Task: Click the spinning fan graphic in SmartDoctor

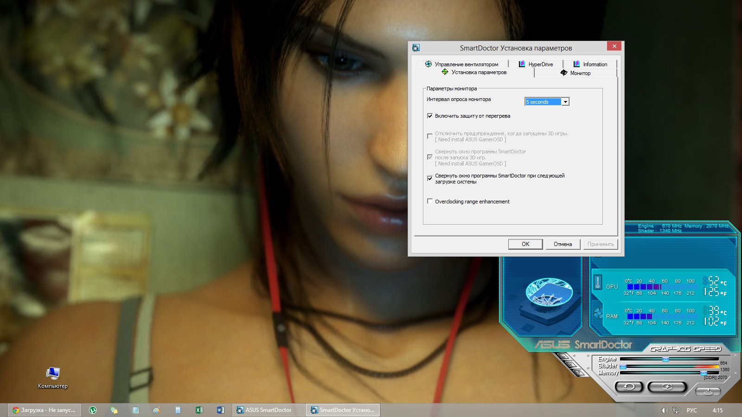Action: click(x=549, y=292)
